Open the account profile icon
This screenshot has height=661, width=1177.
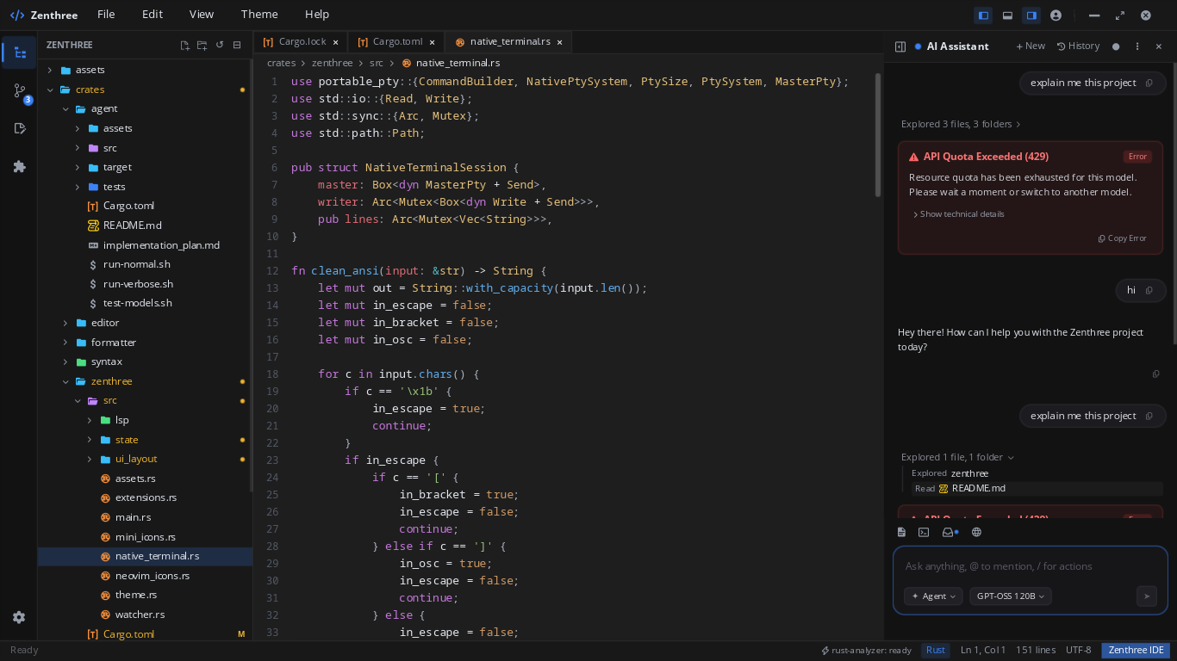(1056, 15)
